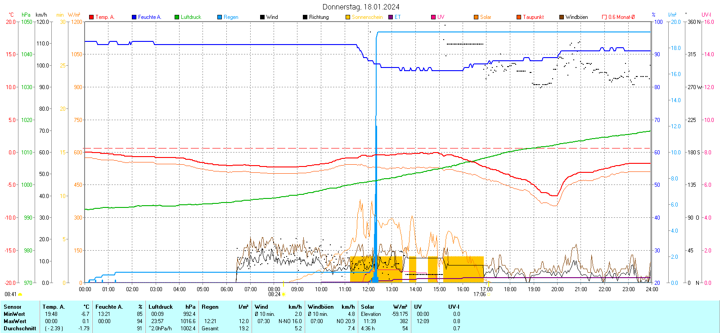720x333 pixels.
Task: Click the yellow Sonnenschein legend square
Action: coord(348,17)
